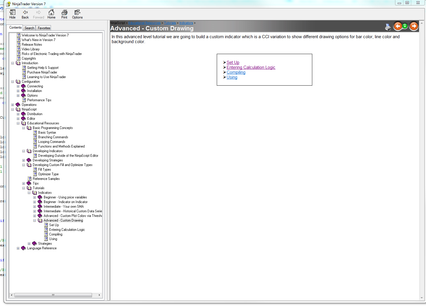
Task: Expand the Connecting tree node
Action: [x=18, y=86]
